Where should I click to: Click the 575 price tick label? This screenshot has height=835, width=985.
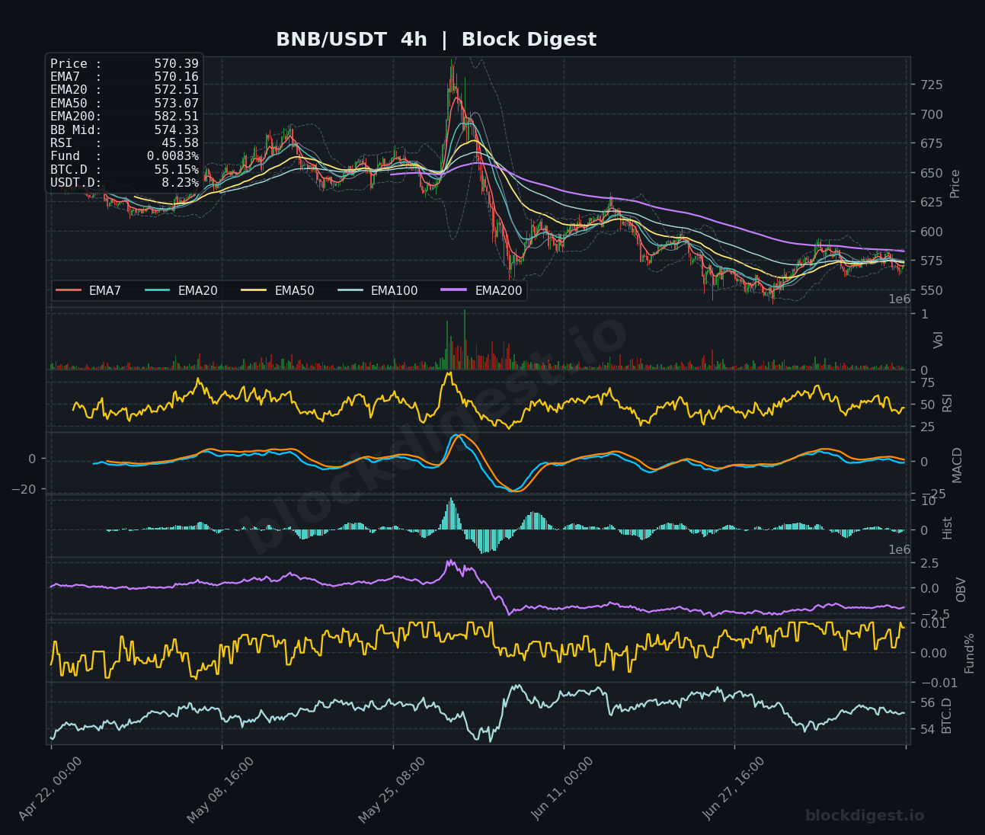click(931, 261)
